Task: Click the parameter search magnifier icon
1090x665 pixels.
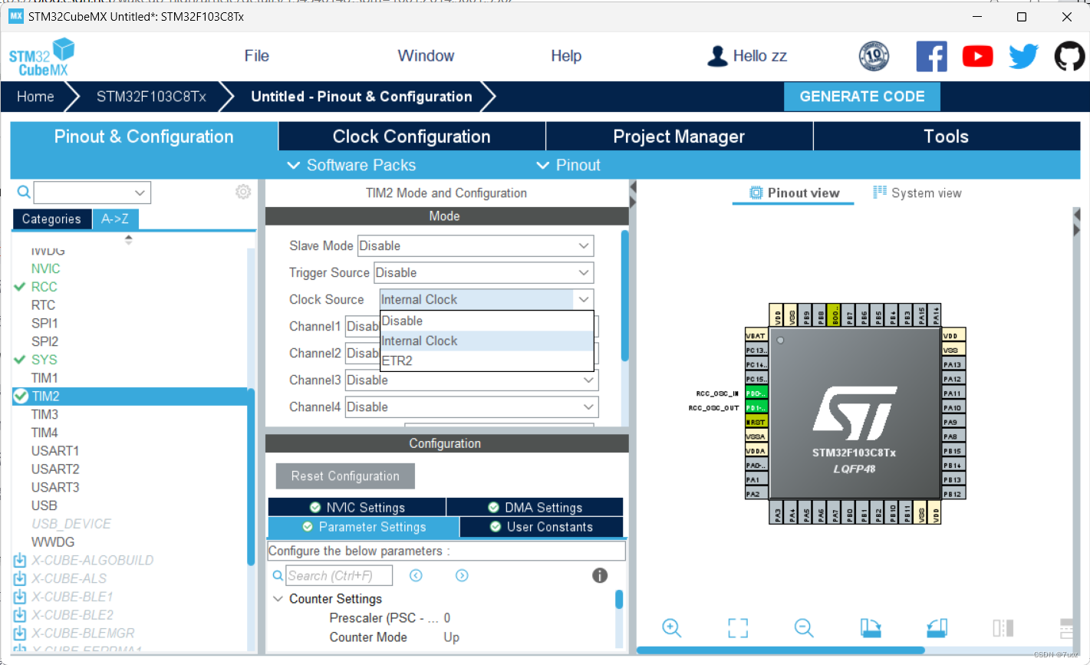Action: [x=278, y=575]
